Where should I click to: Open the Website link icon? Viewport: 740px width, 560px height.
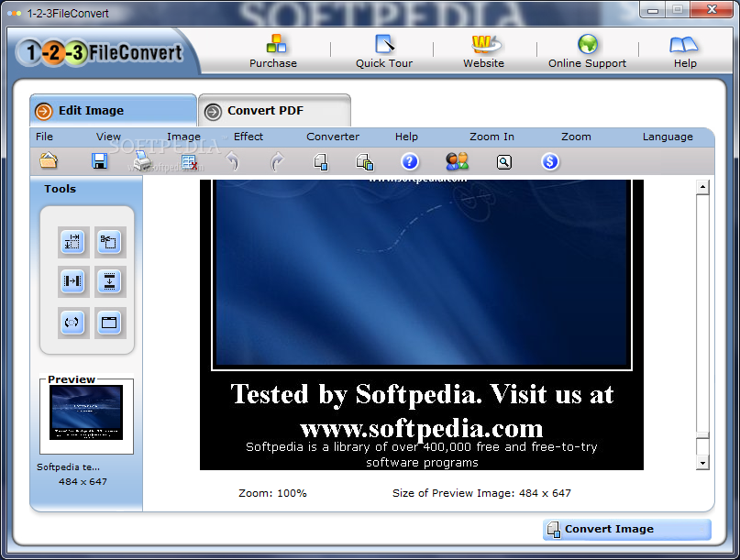(x=486, y=43)
